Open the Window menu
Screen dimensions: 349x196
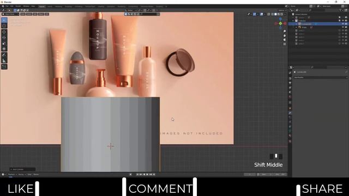point(26,6)
